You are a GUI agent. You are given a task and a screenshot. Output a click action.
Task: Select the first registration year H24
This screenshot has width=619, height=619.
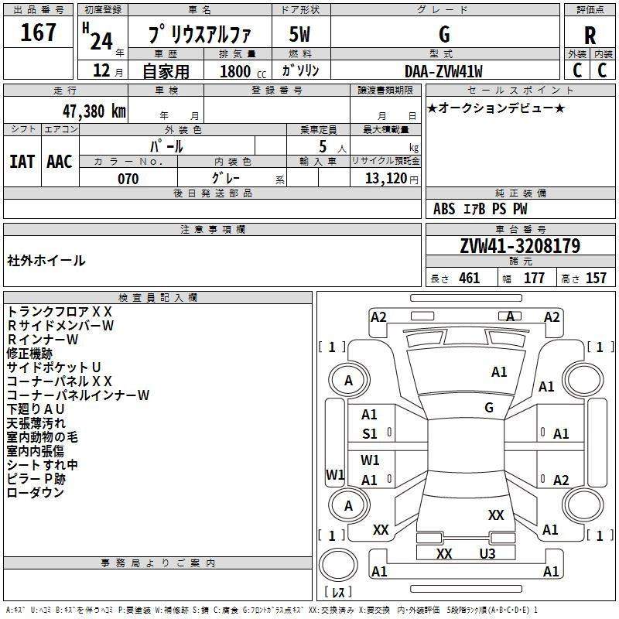pyautogui.click(x=97, y=37)
